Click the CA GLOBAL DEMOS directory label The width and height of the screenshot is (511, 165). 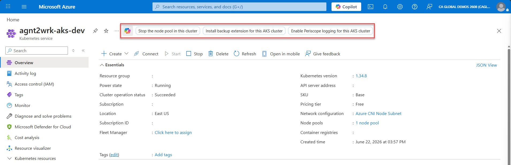point(464,7)
